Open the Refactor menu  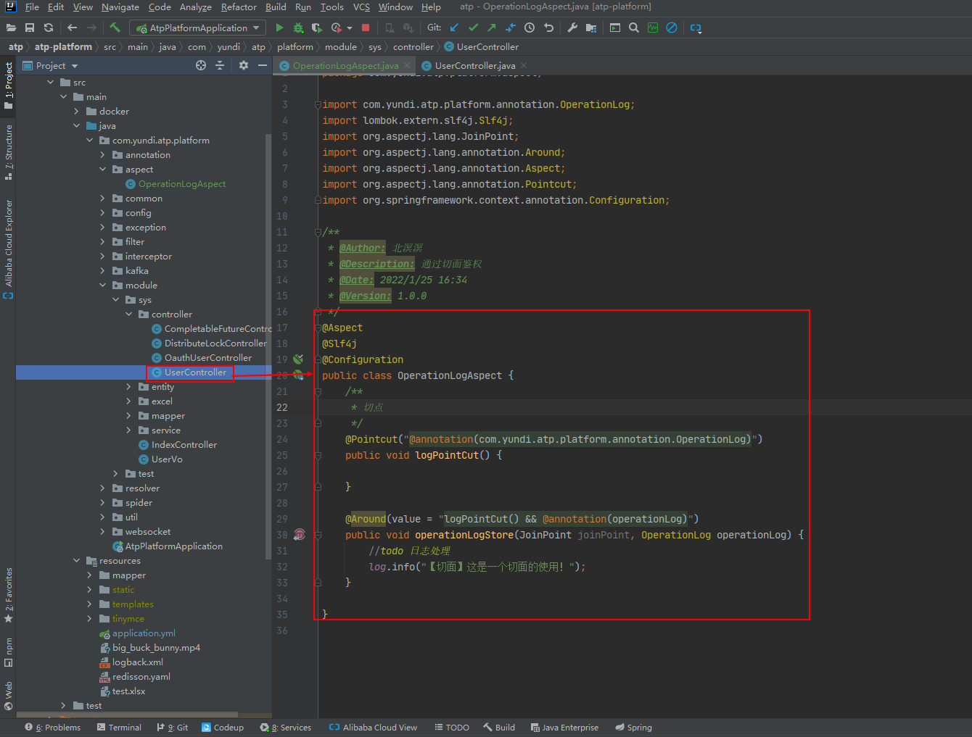pyautogui.click(x=239, y=7)
